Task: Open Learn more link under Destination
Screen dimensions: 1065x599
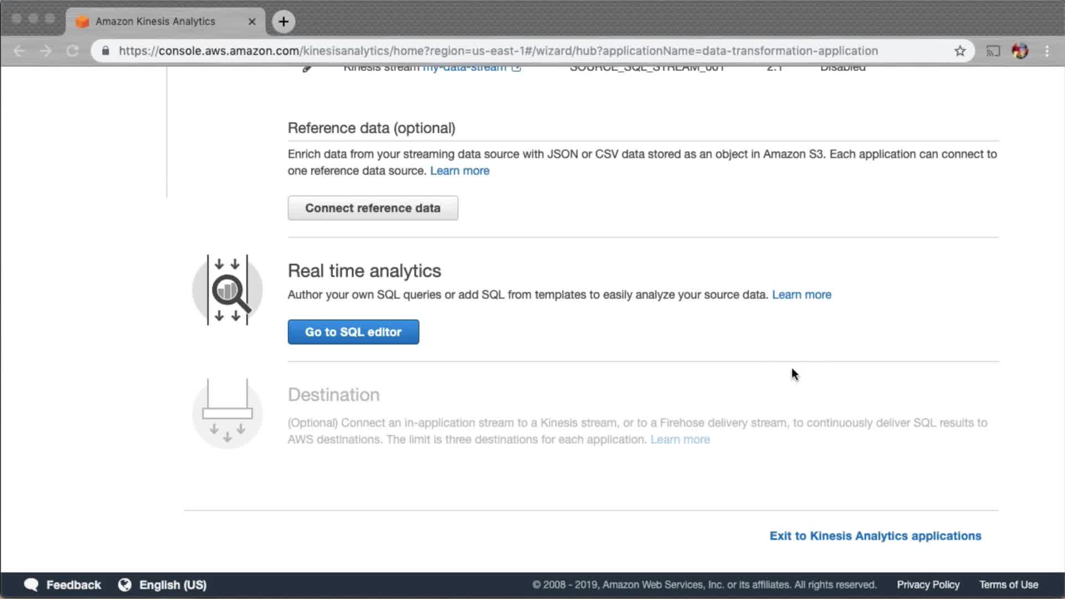Action: point(679,439)
